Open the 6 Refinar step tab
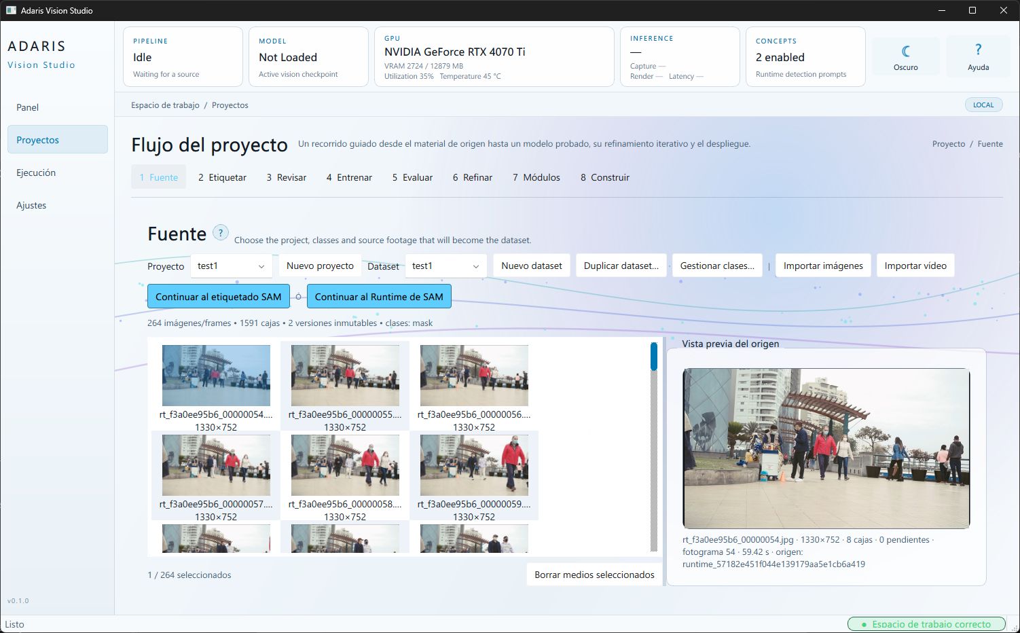 (x=473, y=177)
